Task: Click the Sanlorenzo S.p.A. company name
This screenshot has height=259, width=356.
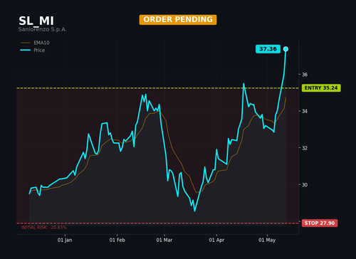Action: click(x=42, y=29)
